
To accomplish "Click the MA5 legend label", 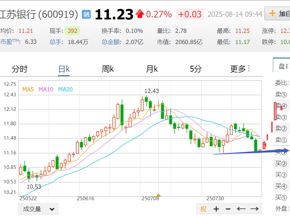I will (x=28, y=89).
